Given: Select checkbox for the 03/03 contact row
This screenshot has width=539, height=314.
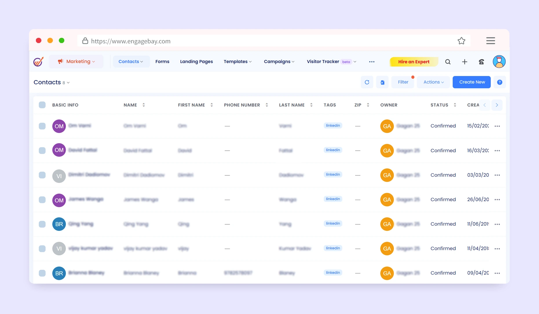Looking at the screenshot, I should 42,175.
